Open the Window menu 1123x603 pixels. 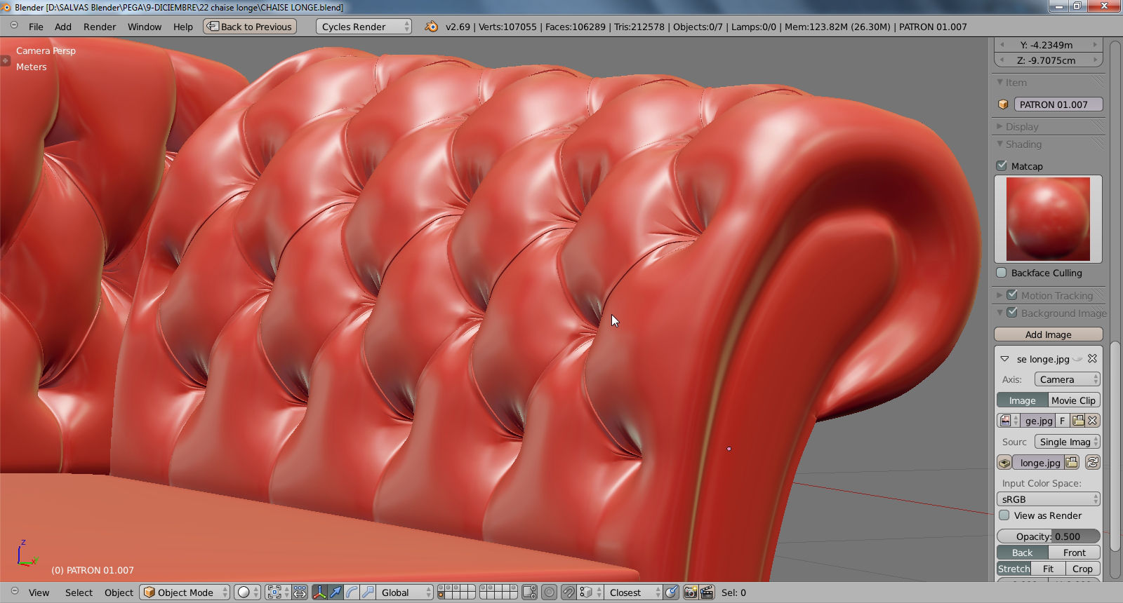(x=145, y=27)
